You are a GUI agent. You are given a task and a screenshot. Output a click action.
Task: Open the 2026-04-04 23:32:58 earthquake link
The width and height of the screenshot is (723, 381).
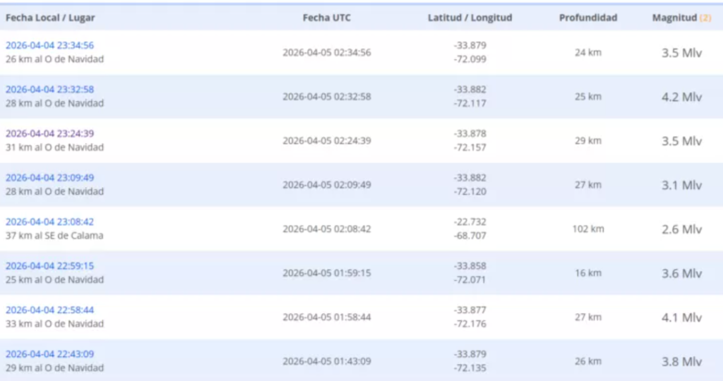click(49, 90)
